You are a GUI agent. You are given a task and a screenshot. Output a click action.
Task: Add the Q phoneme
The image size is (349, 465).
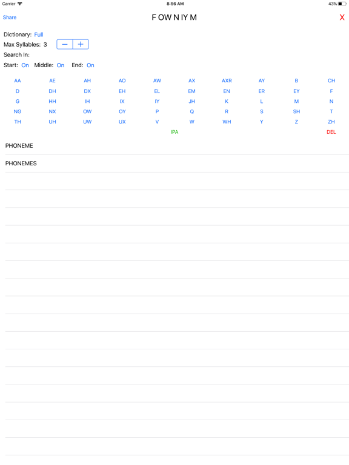191,111
